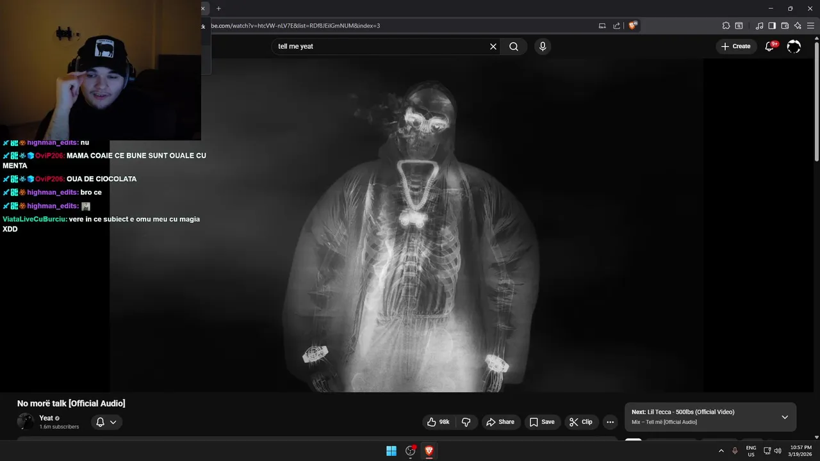Show hidden system tray icons chevron

pyautogui.click(x=721, y=451)
